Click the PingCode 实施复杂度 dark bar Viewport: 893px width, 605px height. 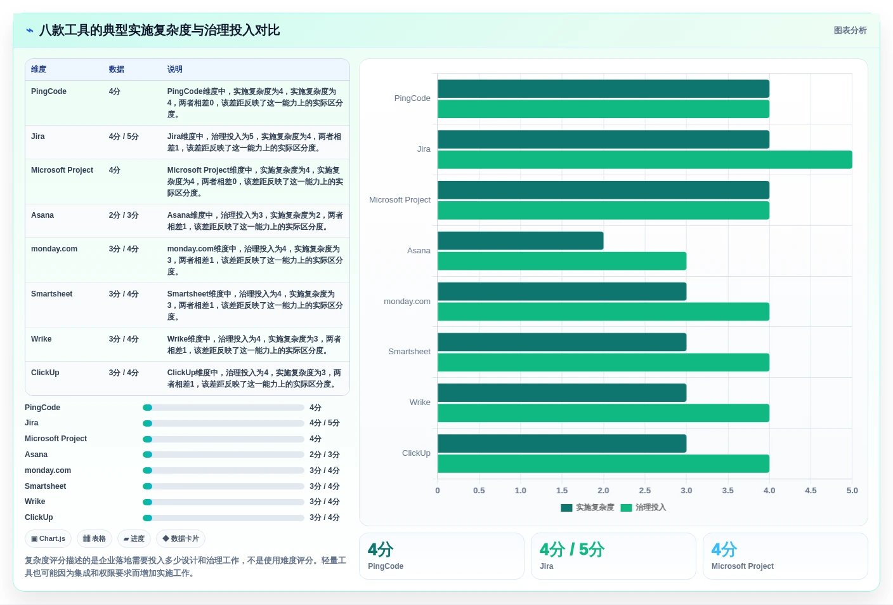coord(603,89)
